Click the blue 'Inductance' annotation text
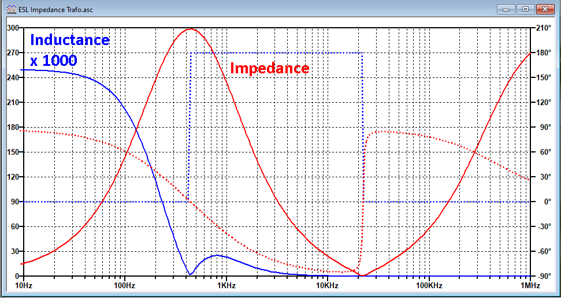The height and width of the screenshot is (298, 561). pos(70,39)
